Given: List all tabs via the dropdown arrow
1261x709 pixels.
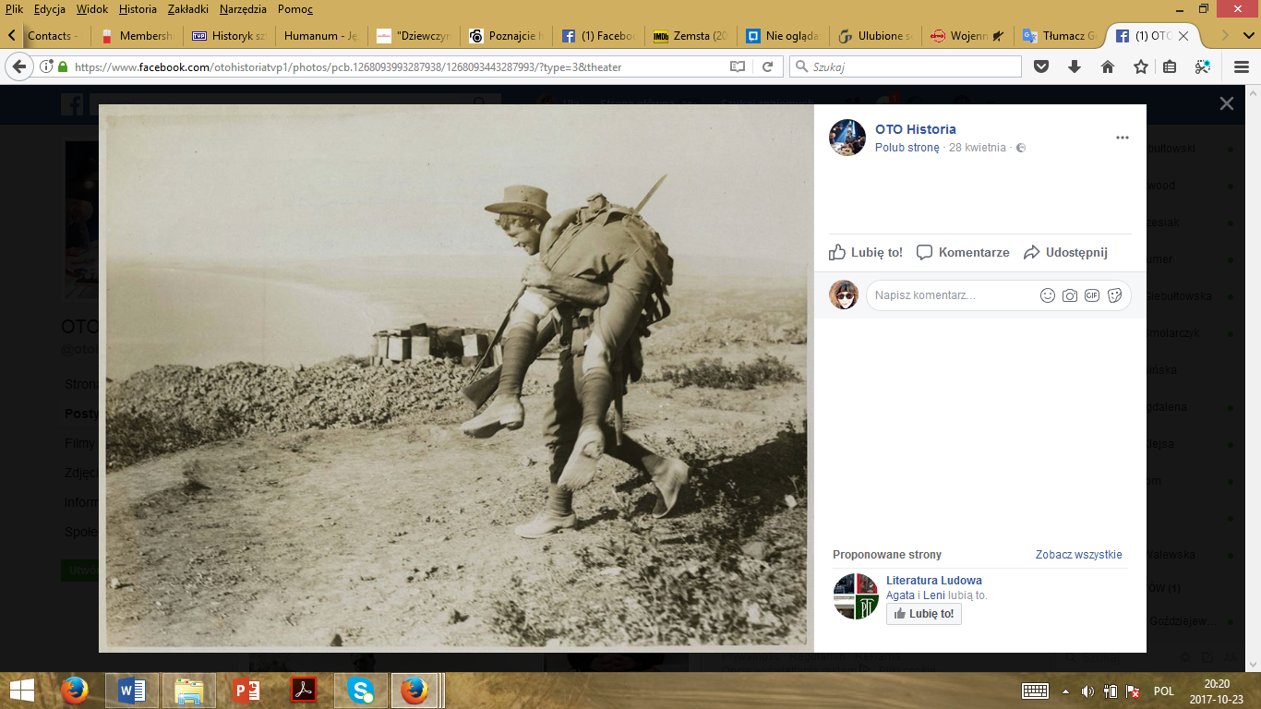Looking at the screenshot, I should point(1249,36).
